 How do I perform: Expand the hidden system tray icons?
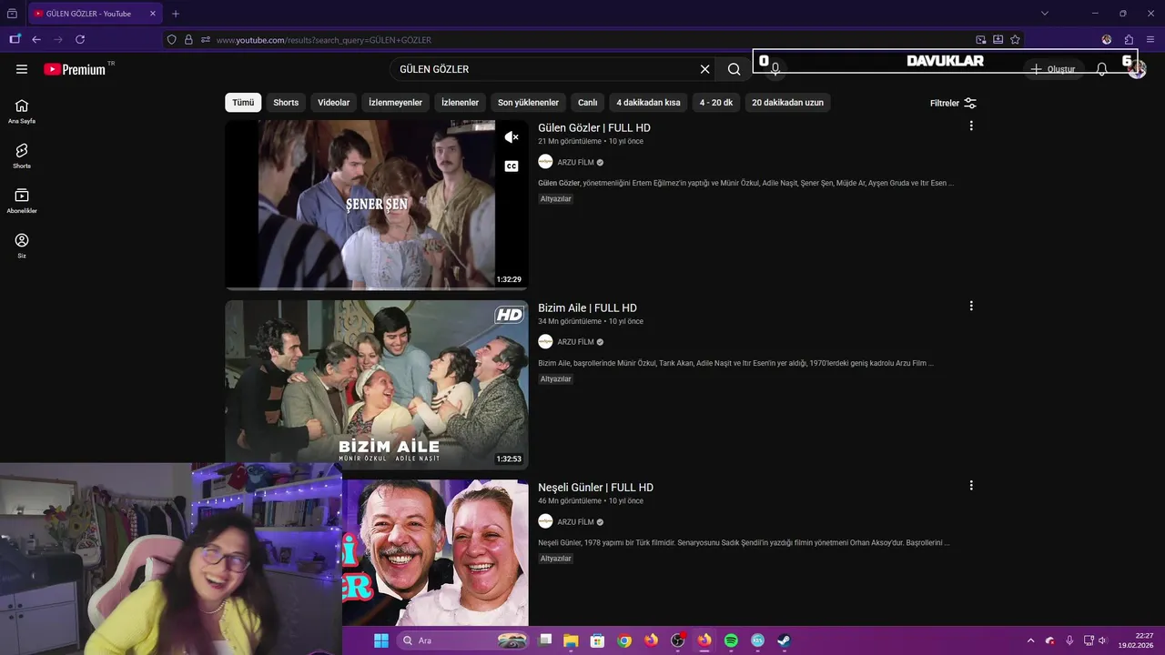(x=1030, y=640)
